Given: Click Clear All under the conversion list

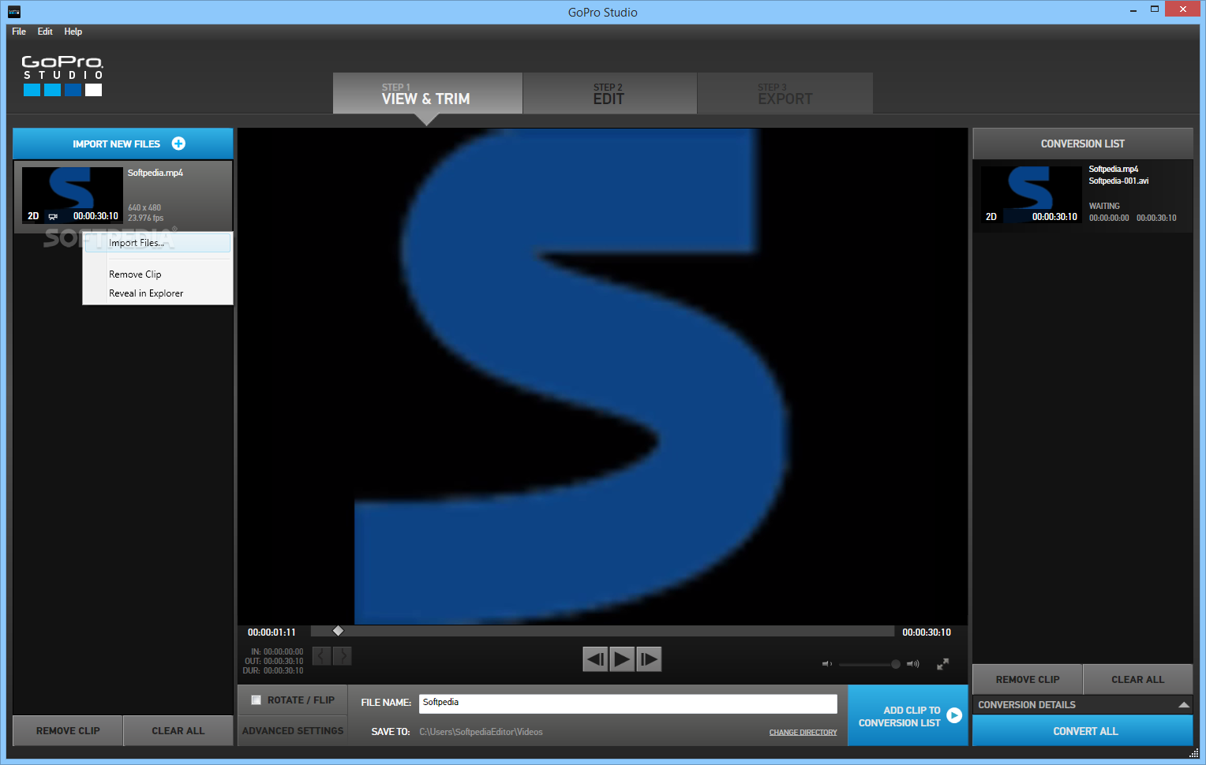Looking at the screenshot, I should click(x=1137, y=679).
